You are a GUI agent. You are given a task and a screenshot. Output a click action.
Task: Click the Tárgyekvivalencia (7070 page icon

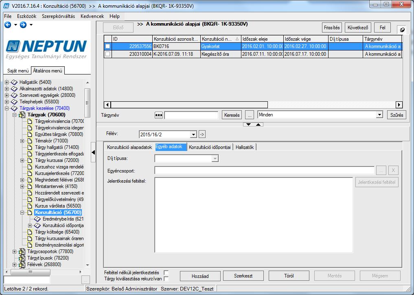tap(30, 121)
